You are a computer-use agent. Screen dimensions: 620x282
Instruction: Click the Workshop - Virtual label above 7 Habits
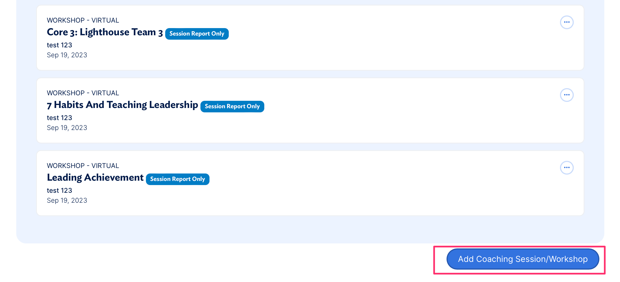83,93
